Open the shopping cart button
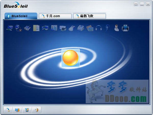 (27, 110)
